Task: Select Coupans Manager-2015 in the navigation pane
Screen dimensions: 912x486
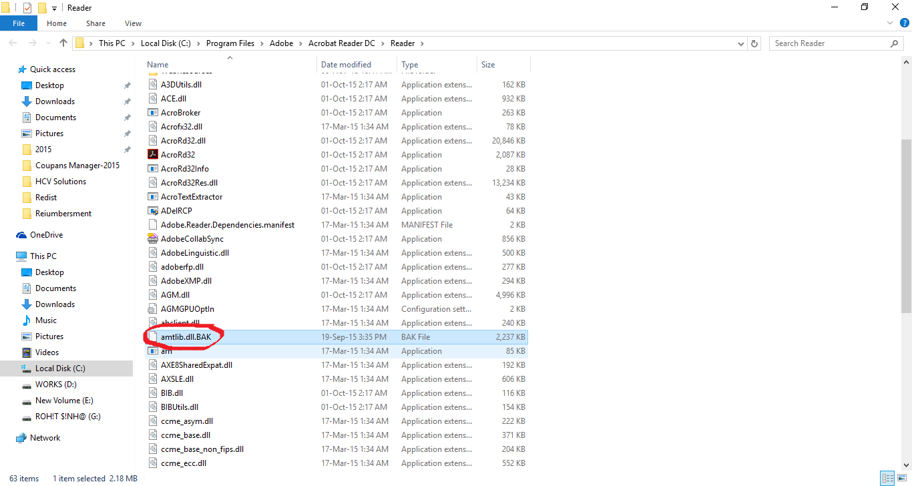Action: 77,166
